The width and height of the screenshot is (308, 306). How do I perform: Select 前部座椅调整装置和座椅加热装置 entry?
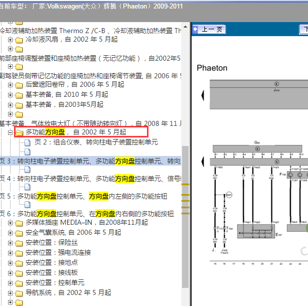(x=91, y=58)
